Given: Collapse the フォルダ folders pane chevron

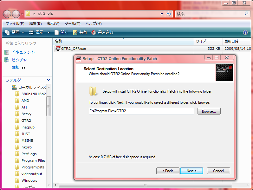Looking at the screenshot, I should [x=48, y=80].
